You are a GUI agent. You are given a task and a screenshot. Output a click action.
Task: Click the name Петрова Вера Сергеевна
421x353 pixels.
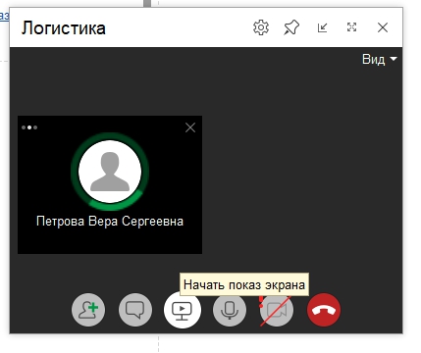[x=110, y=222]
